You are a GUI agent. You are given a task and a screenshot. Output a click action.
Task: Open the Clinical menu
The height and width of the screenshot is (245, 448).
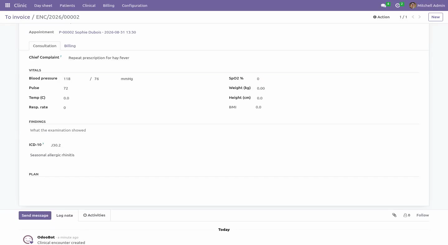[89, 5]
